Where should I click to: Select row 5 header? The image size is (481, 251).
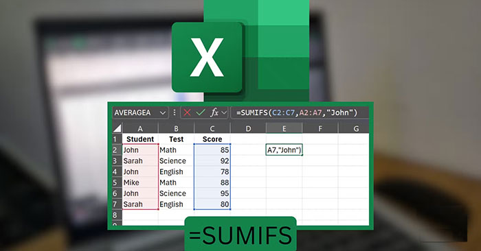click(118, 182)
